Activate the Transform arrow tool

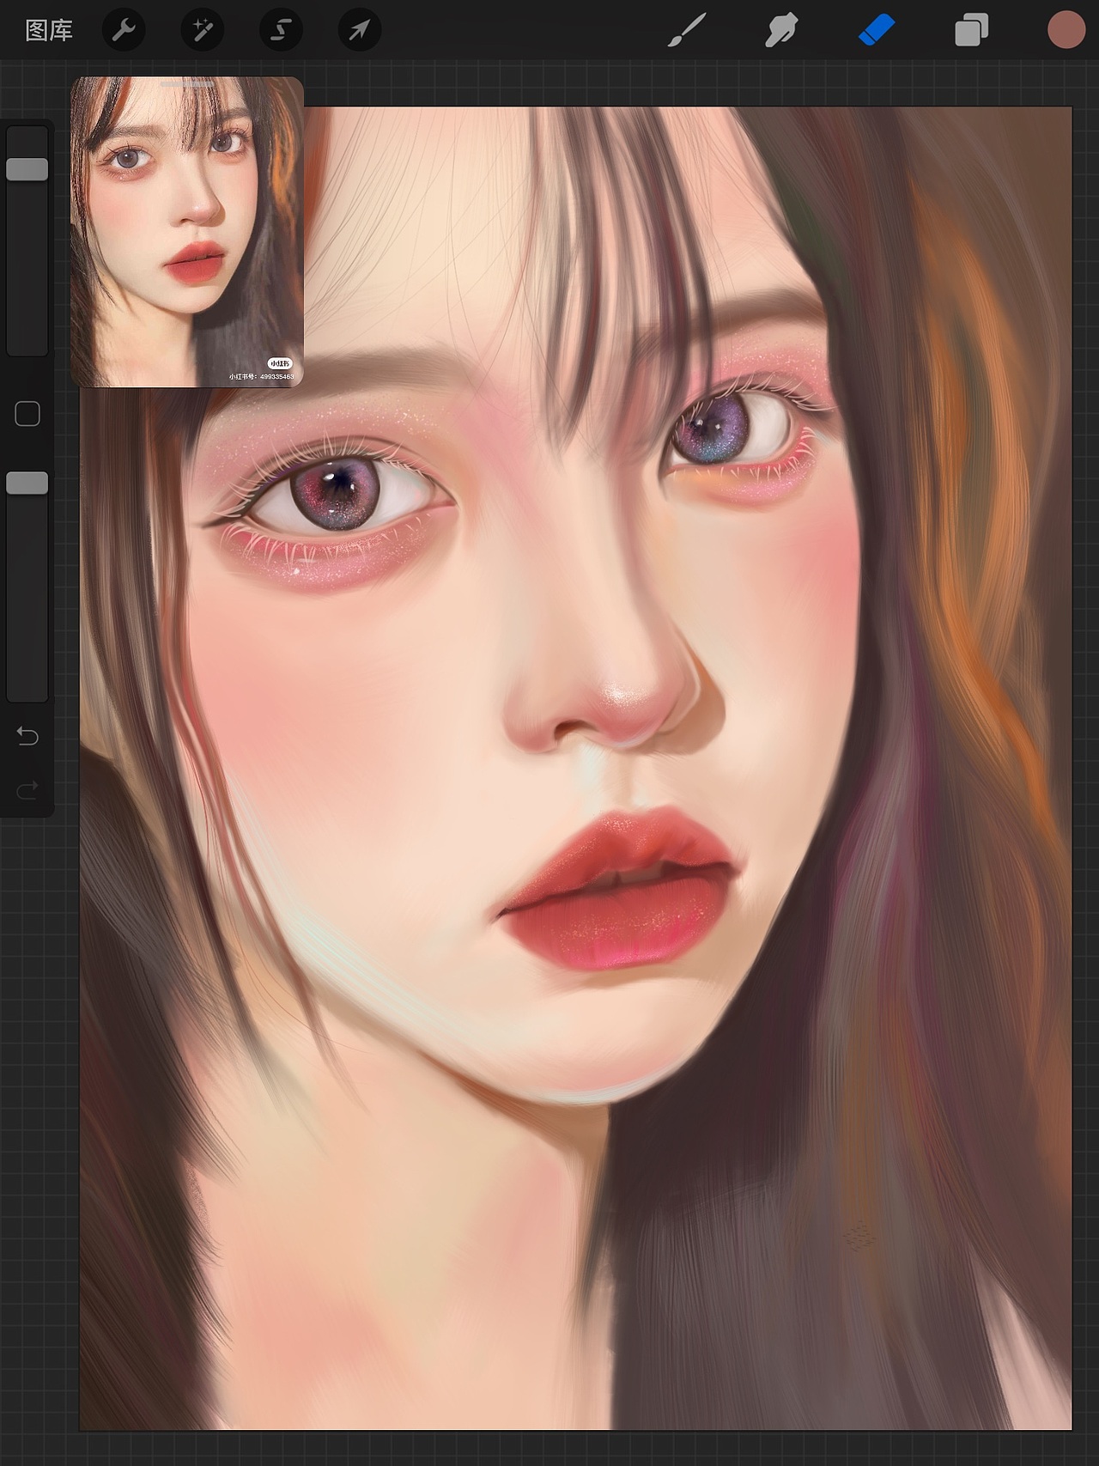click(360, 31)
